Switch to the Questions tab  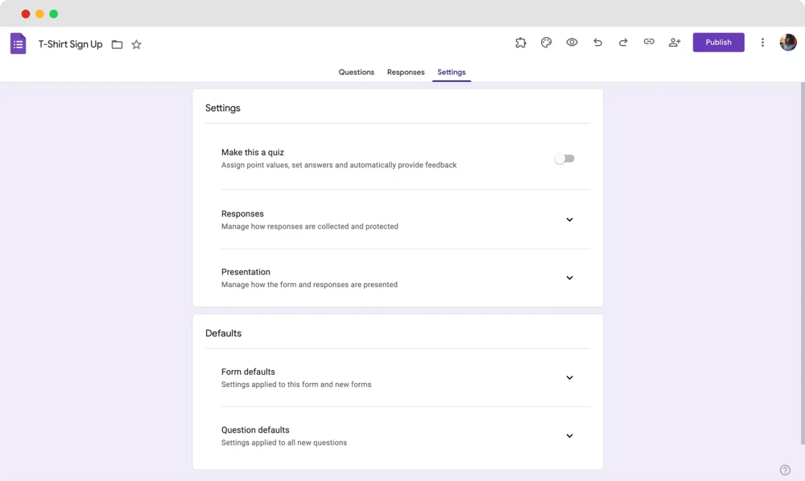(357, 72)
